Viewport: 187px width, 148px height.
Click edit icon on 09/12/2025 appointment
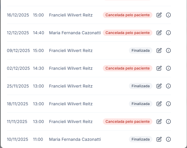pos(159,50)
